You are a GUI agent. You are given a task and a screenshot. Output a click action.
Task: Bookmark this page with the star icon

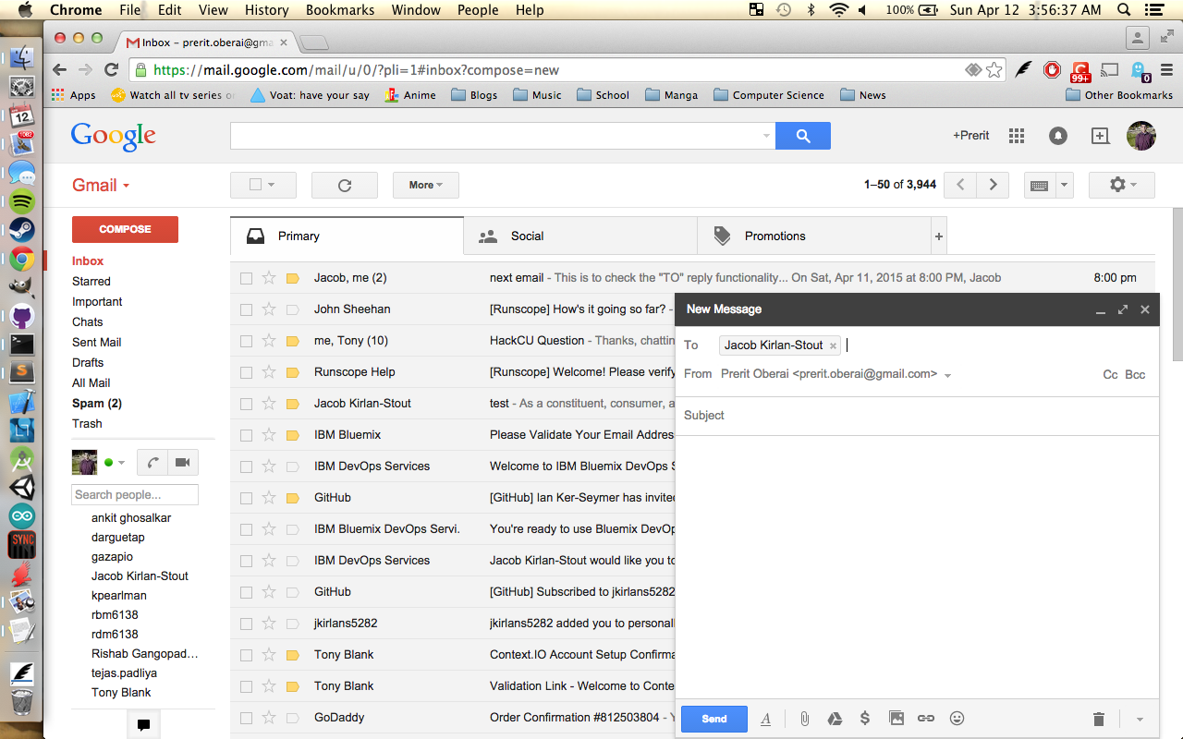[x=994, y=70]
